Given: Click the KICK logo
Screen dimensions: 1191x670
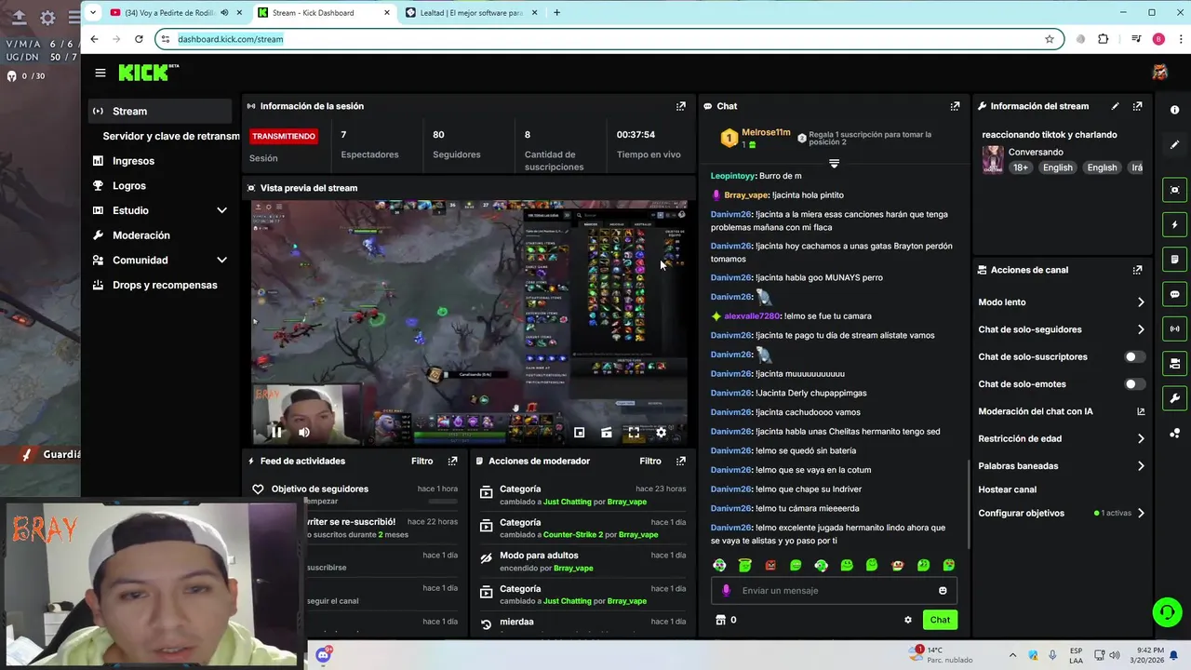Looking at the screenshot, I should (x=148, y=73).
